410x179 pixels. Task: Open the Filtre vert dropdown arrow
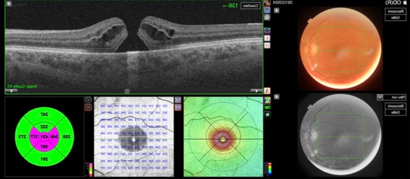[380, 97]
